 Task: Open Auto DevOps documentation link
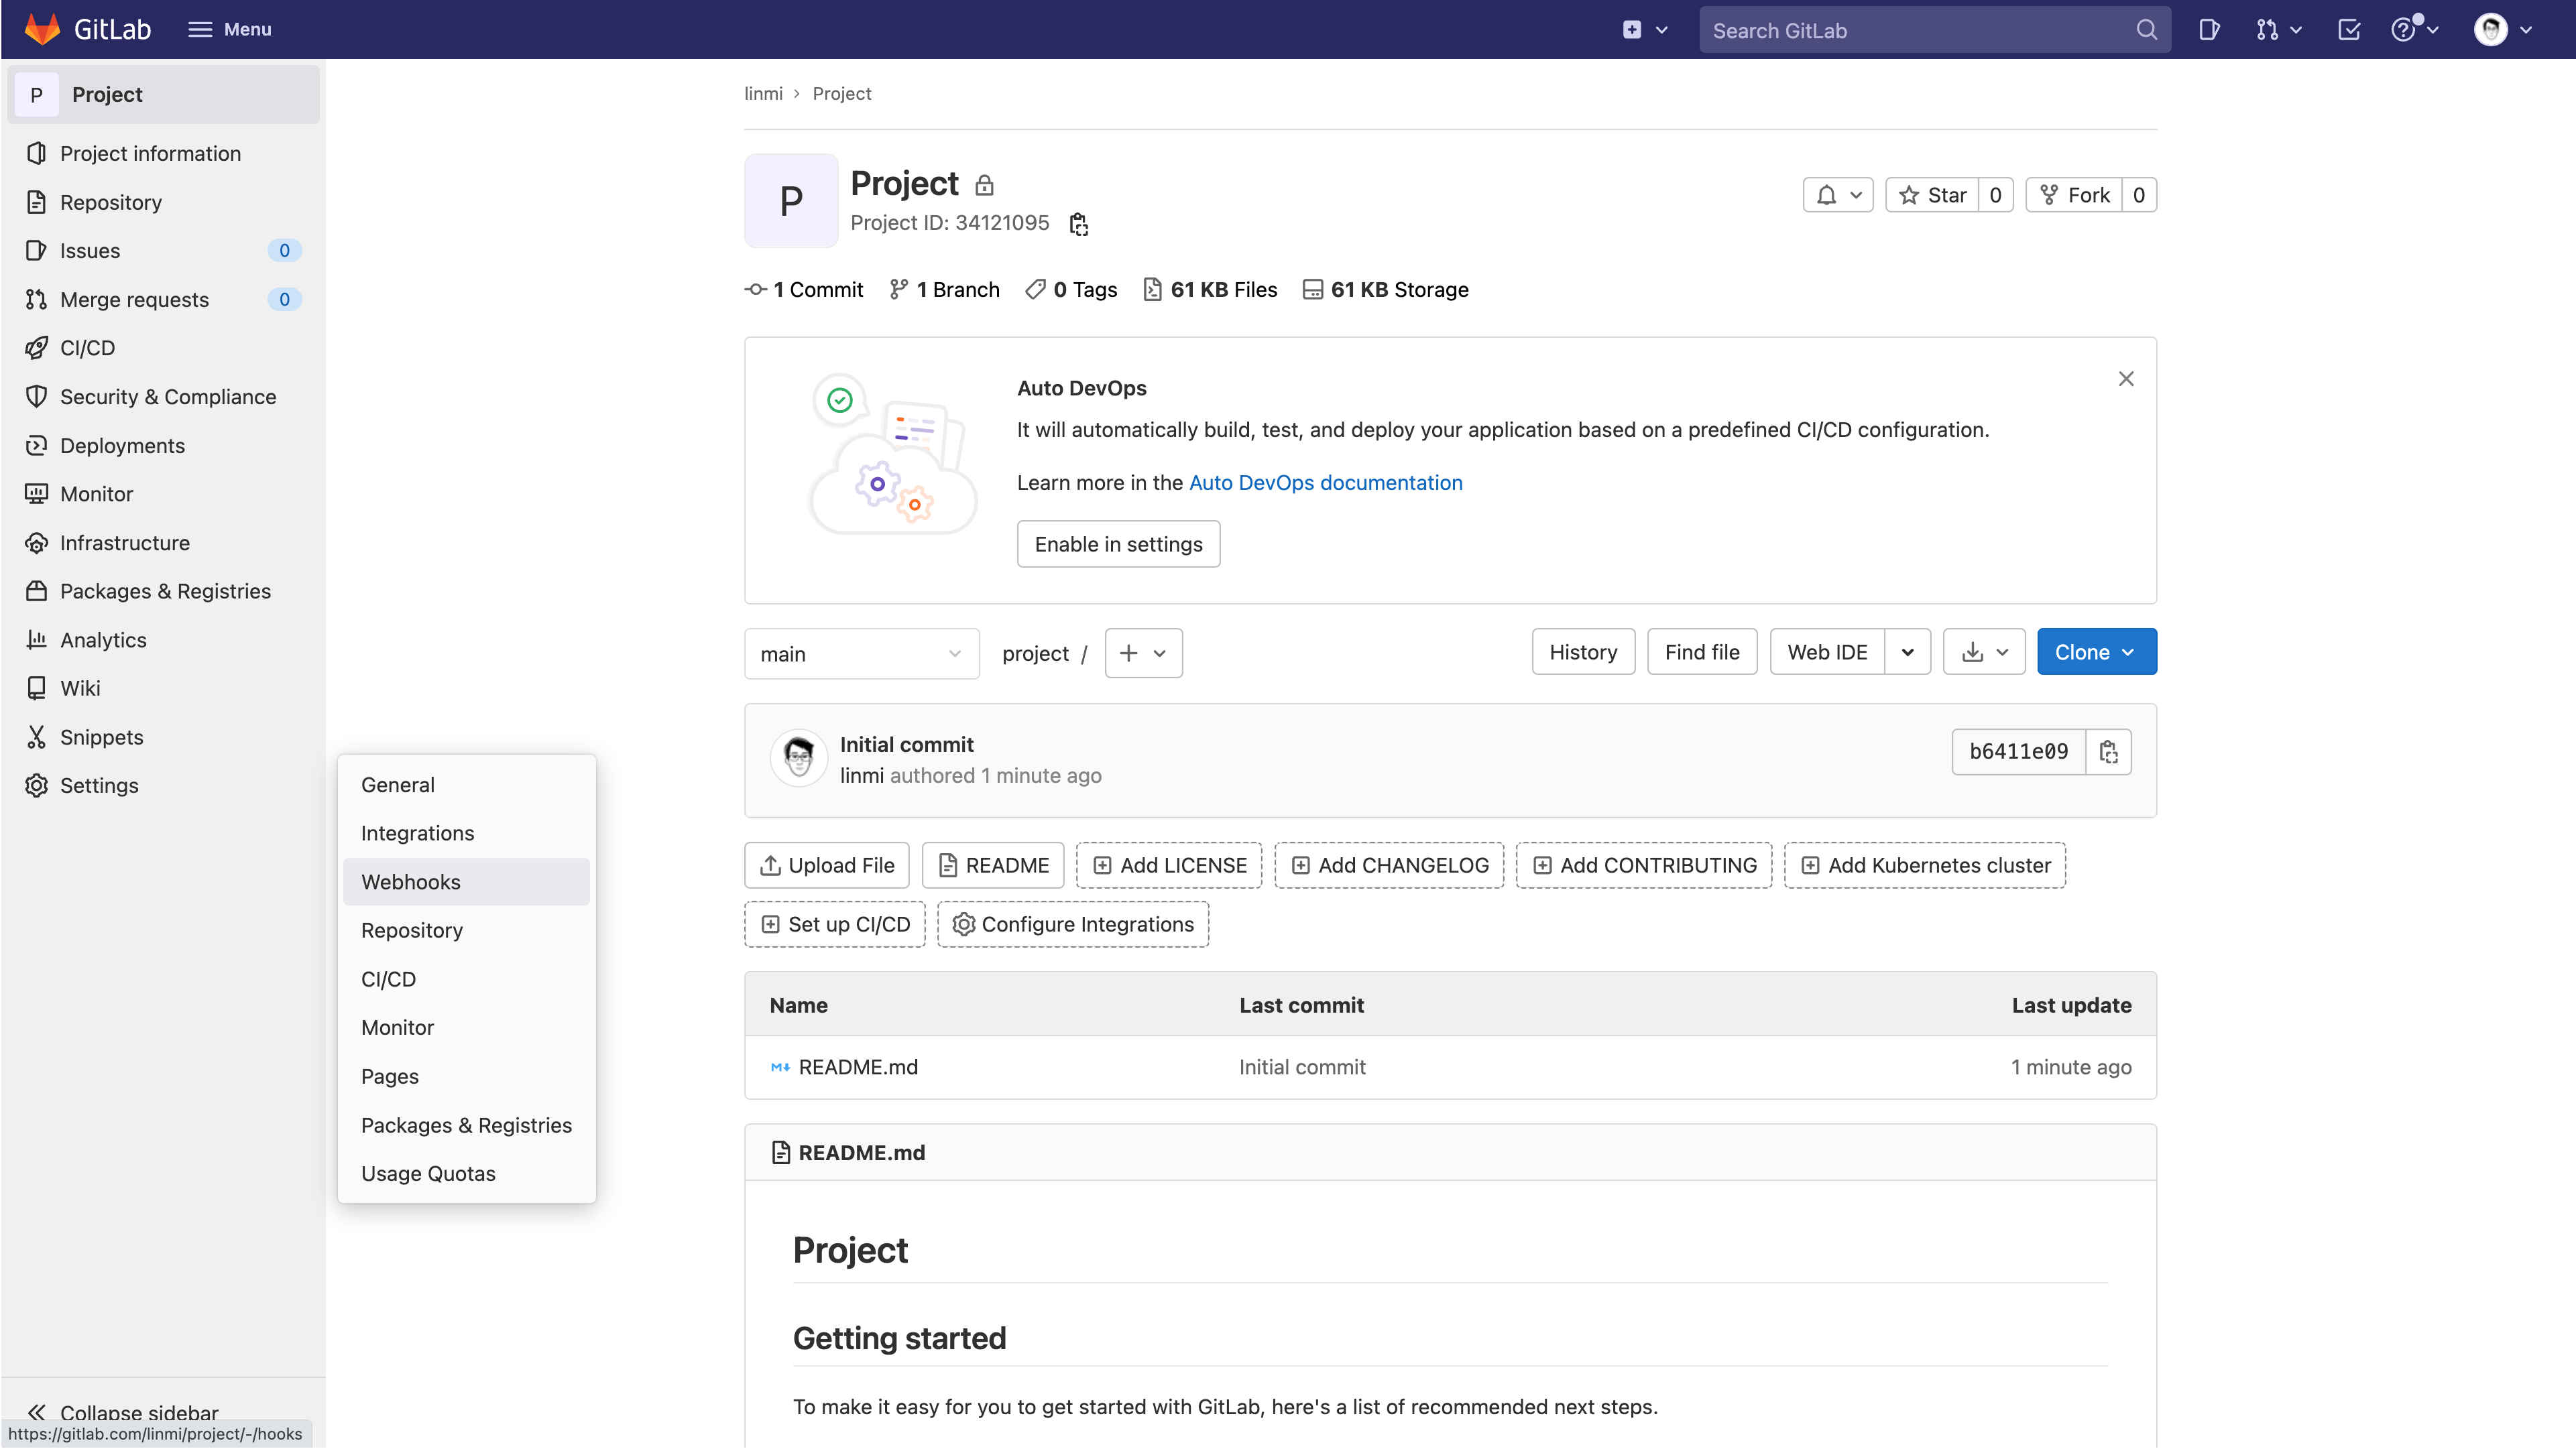[1325, 483]
